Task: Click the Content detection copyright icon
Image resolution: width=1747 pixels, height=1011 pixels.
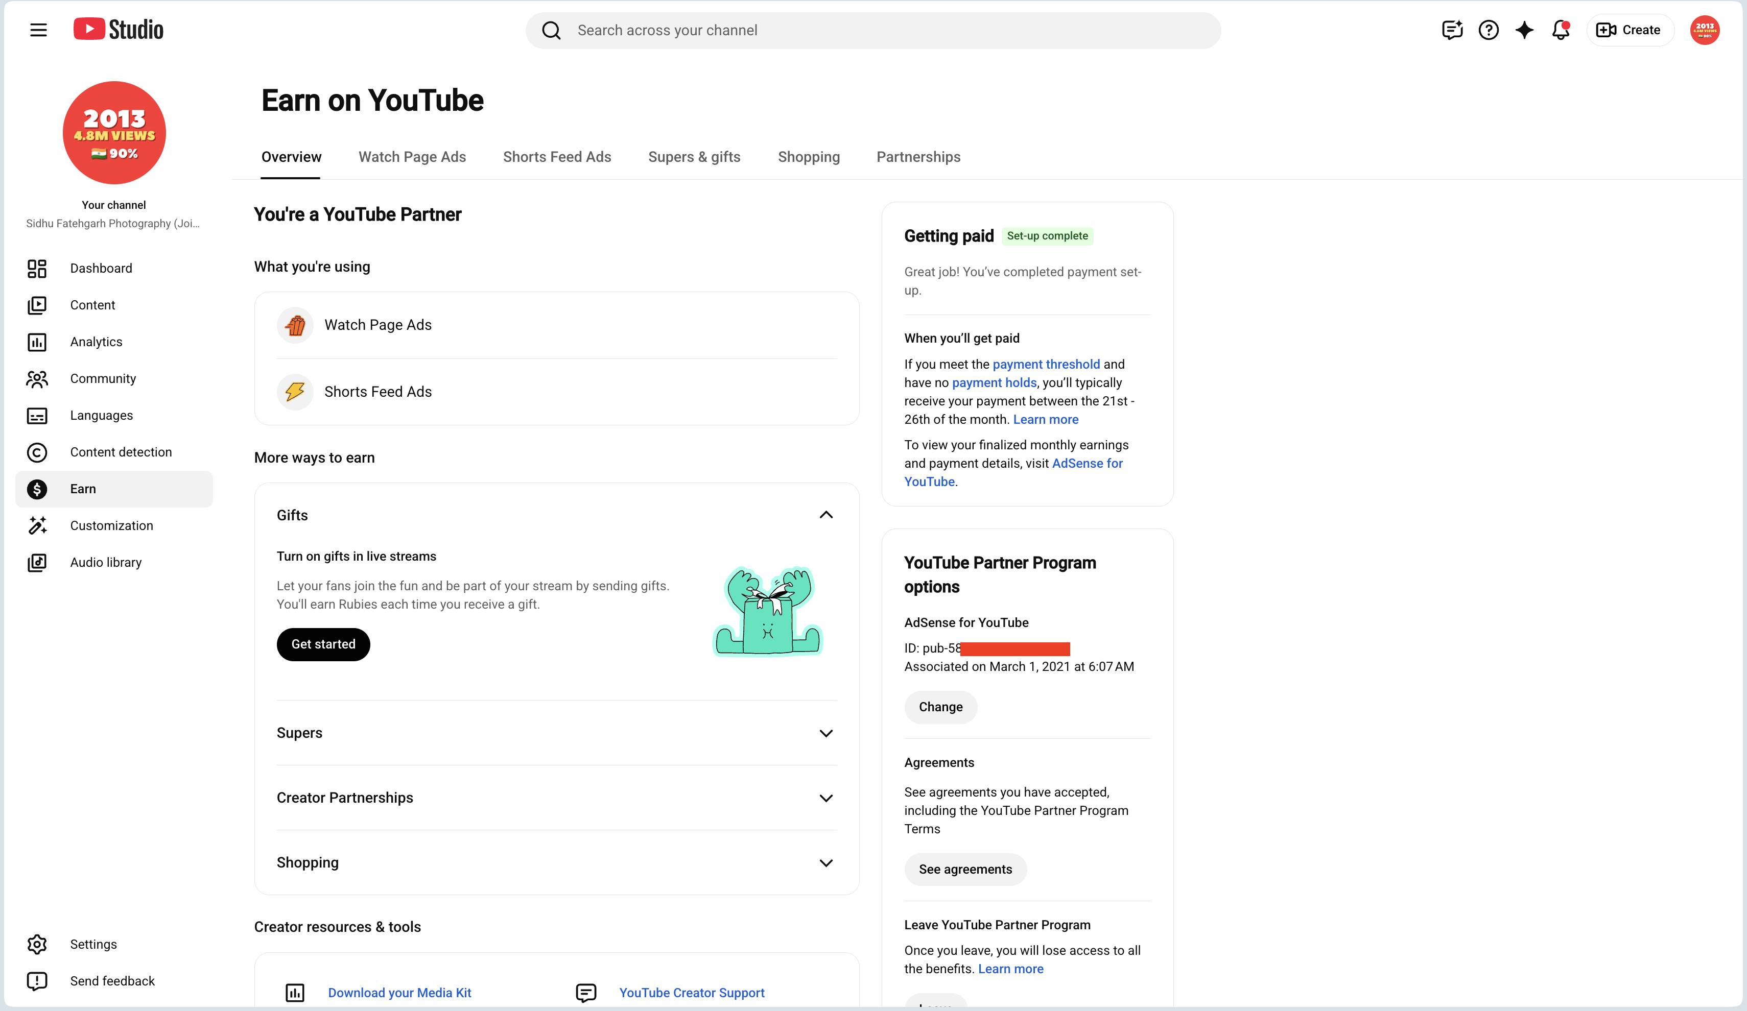Action: pyautogui.click(x=37, y=452)
